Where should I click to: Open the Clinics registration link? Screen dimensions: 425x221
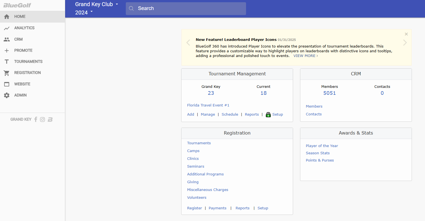[193, 159]
